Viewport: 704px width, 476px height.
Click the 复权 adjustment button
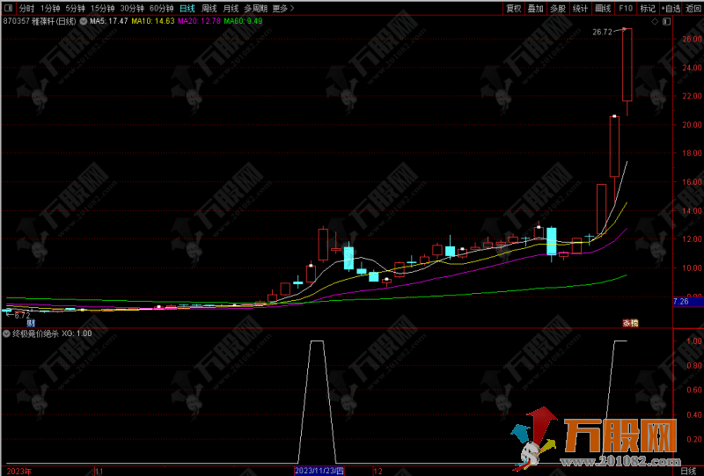click(x=513, y=8)
